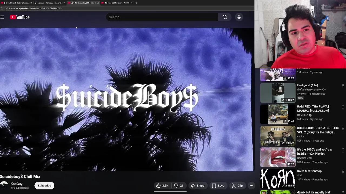Click the search magnifier button

225,17
